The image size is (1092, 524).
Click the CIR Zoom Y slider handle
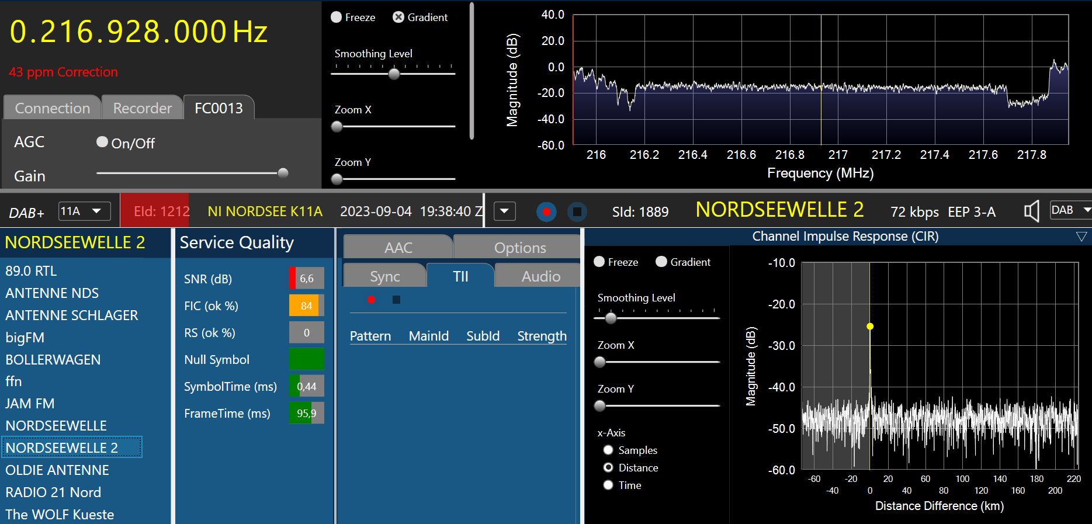(599, 405)
